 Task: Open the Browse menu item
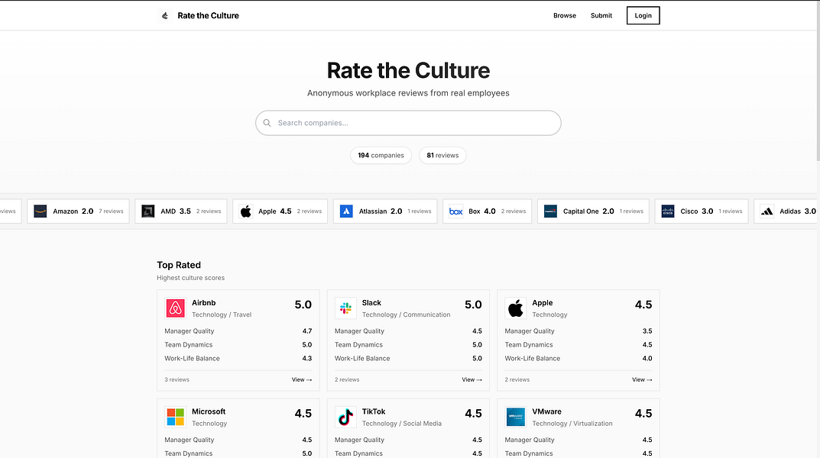pos(564,16)
